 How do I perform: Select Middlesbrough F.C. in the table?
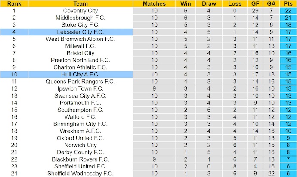pyautogui.click(x=80, y=18)
